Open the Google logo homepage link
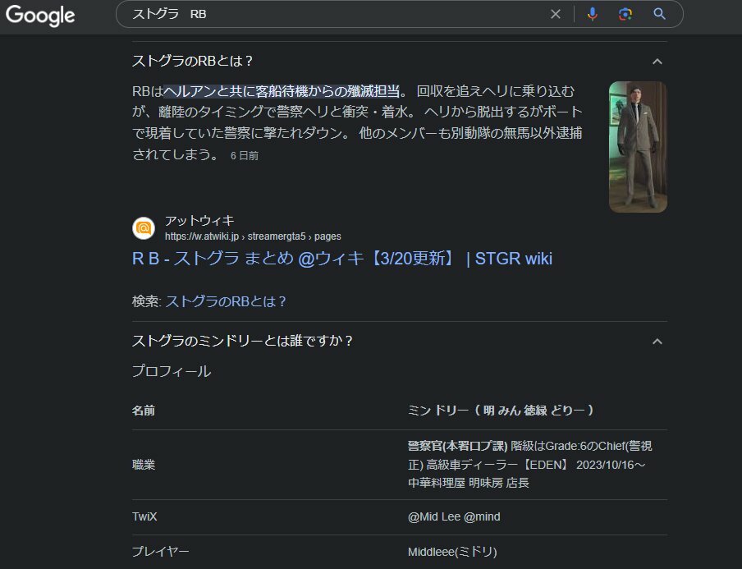Screen dimensions: 742x569 40,15
